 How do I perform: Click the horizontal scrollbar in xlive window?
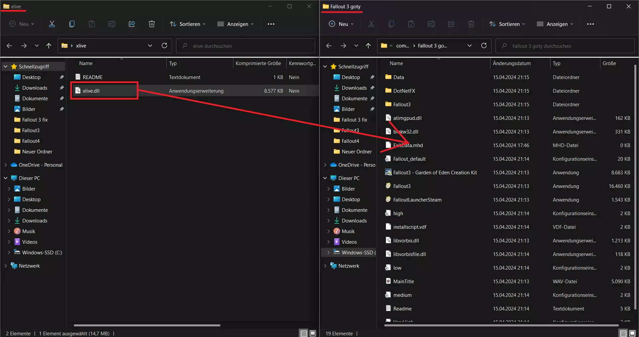[x=147, y=325]
